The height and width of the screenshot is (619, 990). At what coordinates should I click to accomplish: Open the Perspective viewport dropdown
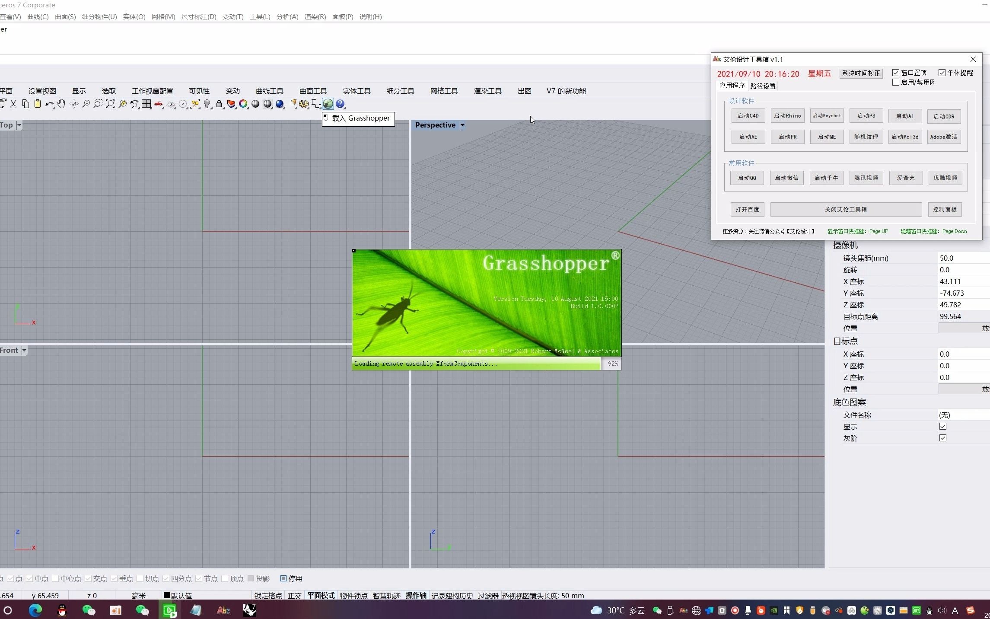pyautogui.click(x=462, y=125)
